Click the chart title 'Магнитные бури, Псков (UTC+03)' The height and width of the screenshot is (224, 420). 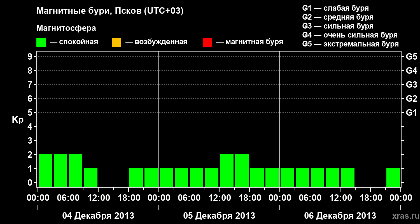click(110, 11)
